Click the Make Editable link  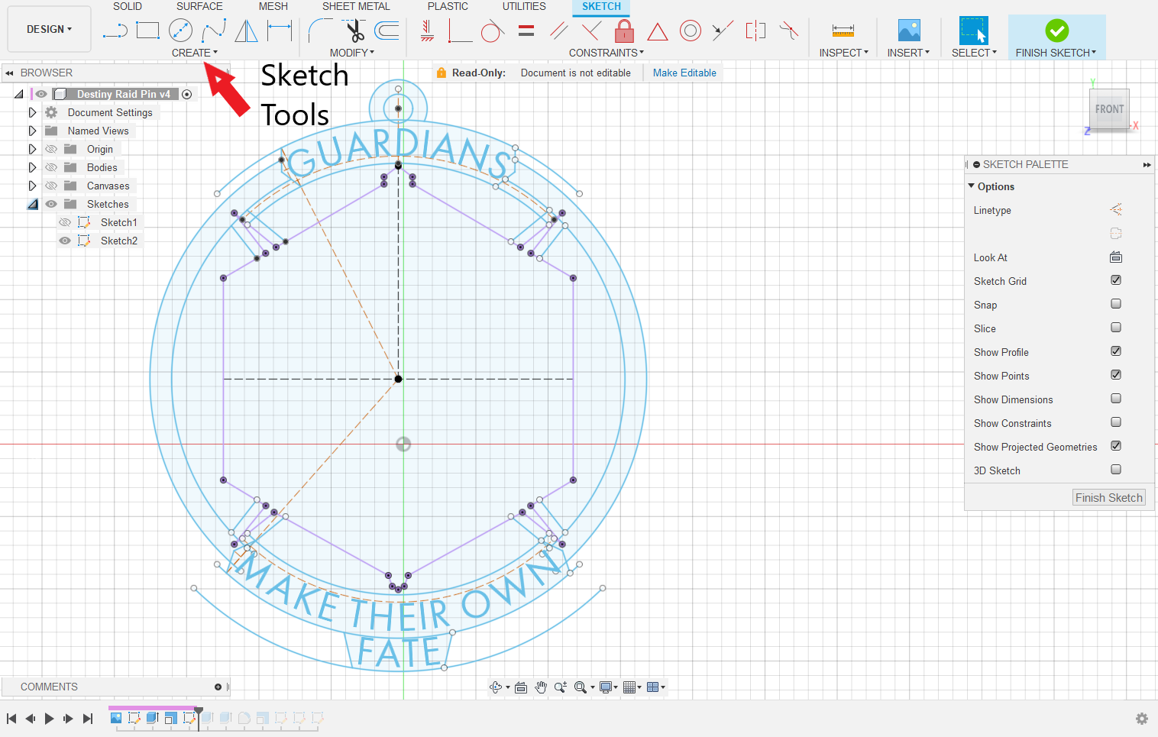[x=684, y=73]
